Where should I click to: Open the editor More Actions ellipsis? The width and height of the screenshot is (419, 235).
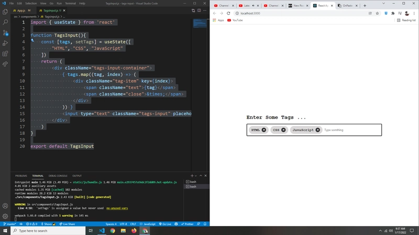tap(205, 10)
